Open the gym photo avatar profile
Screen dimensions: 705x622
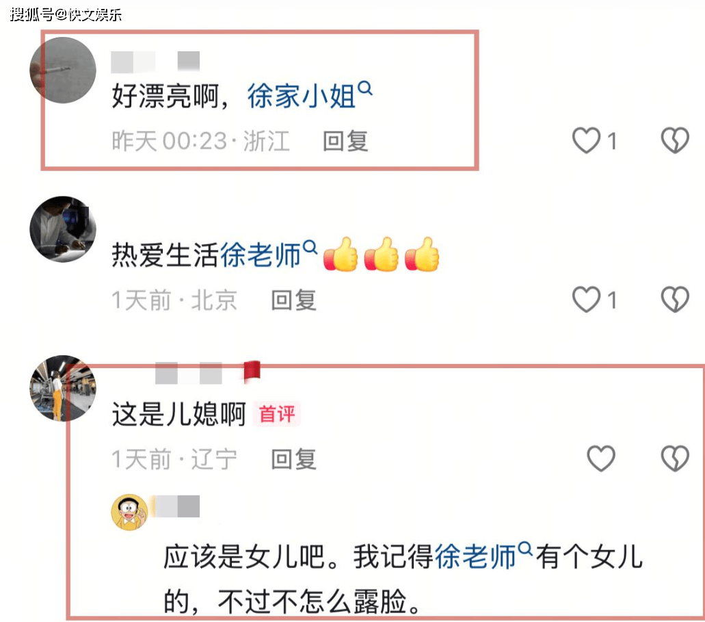point(63,388)
